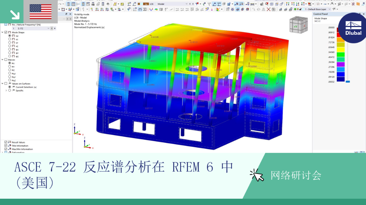
Task: Expand the Specific values node
Action: [x=6, y=90]
